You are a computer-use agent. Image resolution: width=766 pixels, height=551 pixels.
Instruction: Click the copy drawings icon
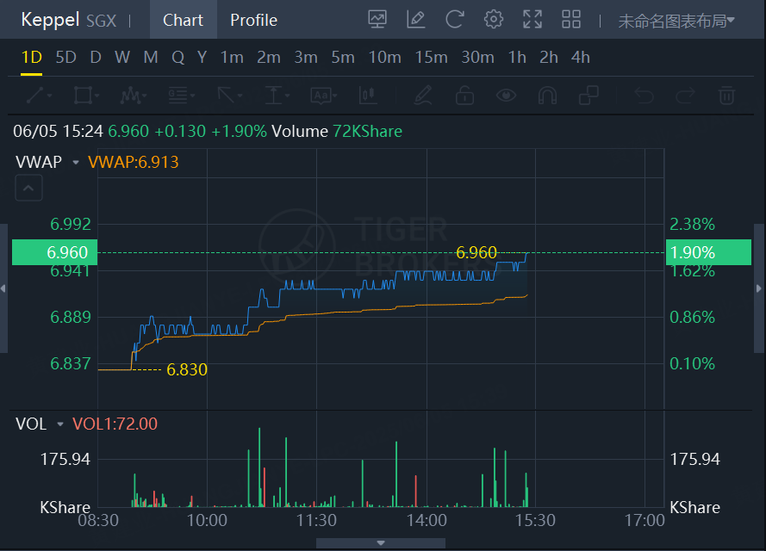point(589,96)
